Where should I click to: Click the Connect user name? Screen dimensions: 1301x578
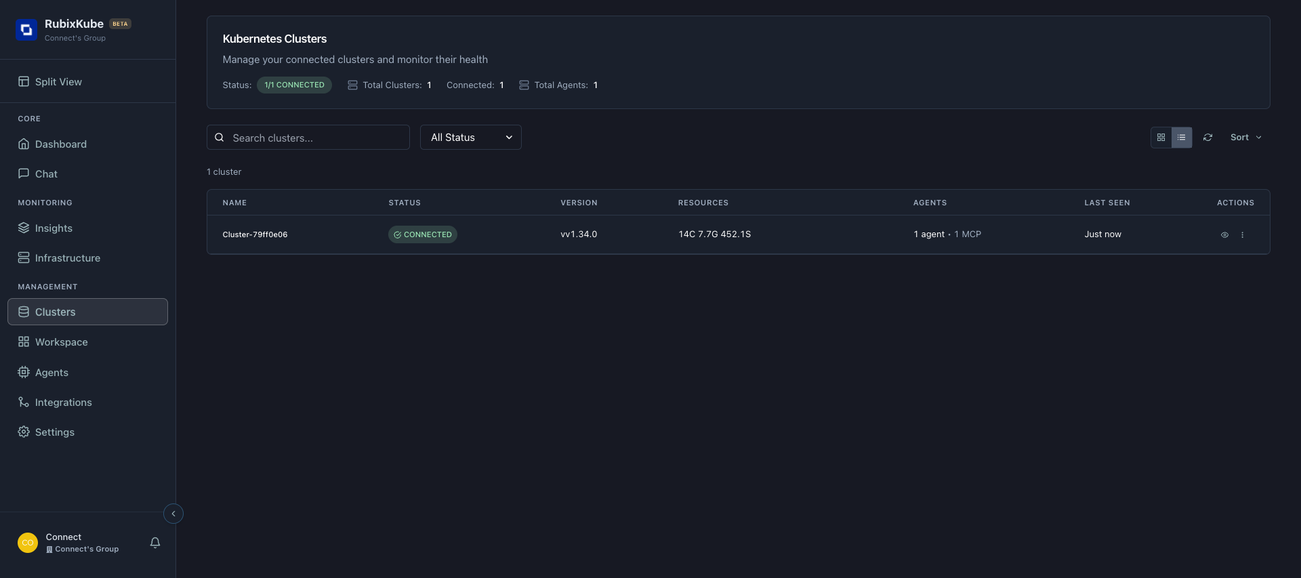click(64, 537)
